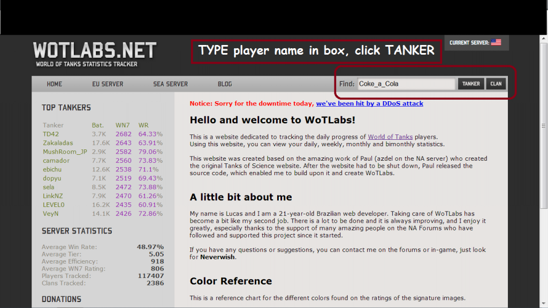Switch to SEA SERVER nav item
The image size is (548, 308).
pos(170,84)
